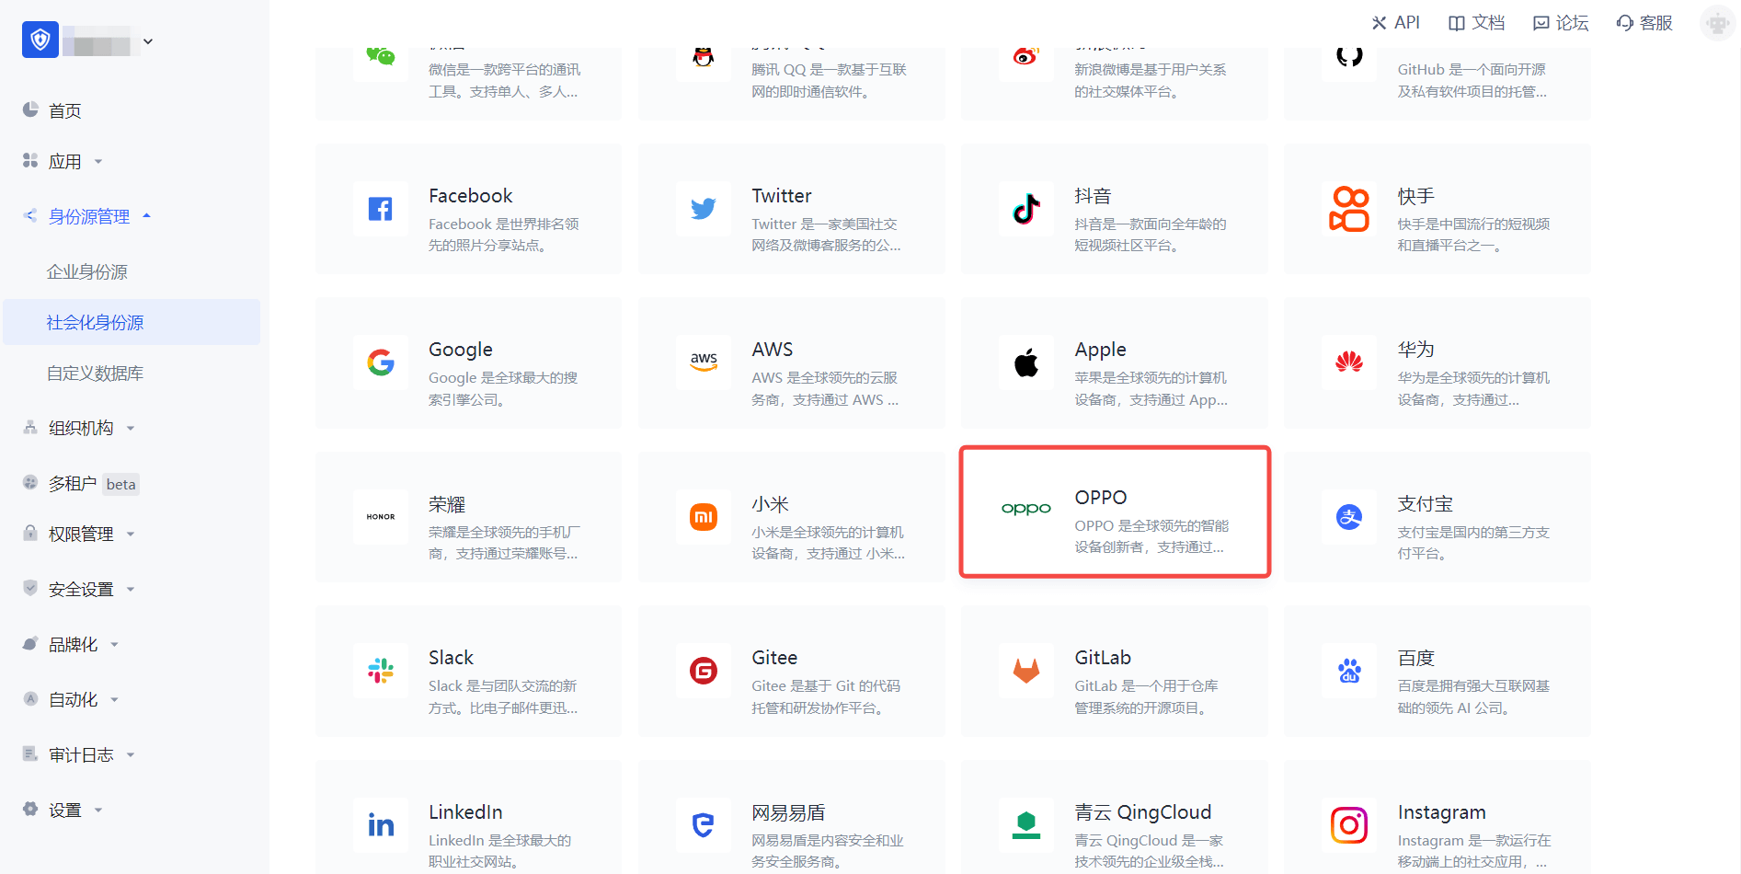This screenshot has height=874, width=1741.
Task: Click the Facebook logo icon
Action: (380, 209)
